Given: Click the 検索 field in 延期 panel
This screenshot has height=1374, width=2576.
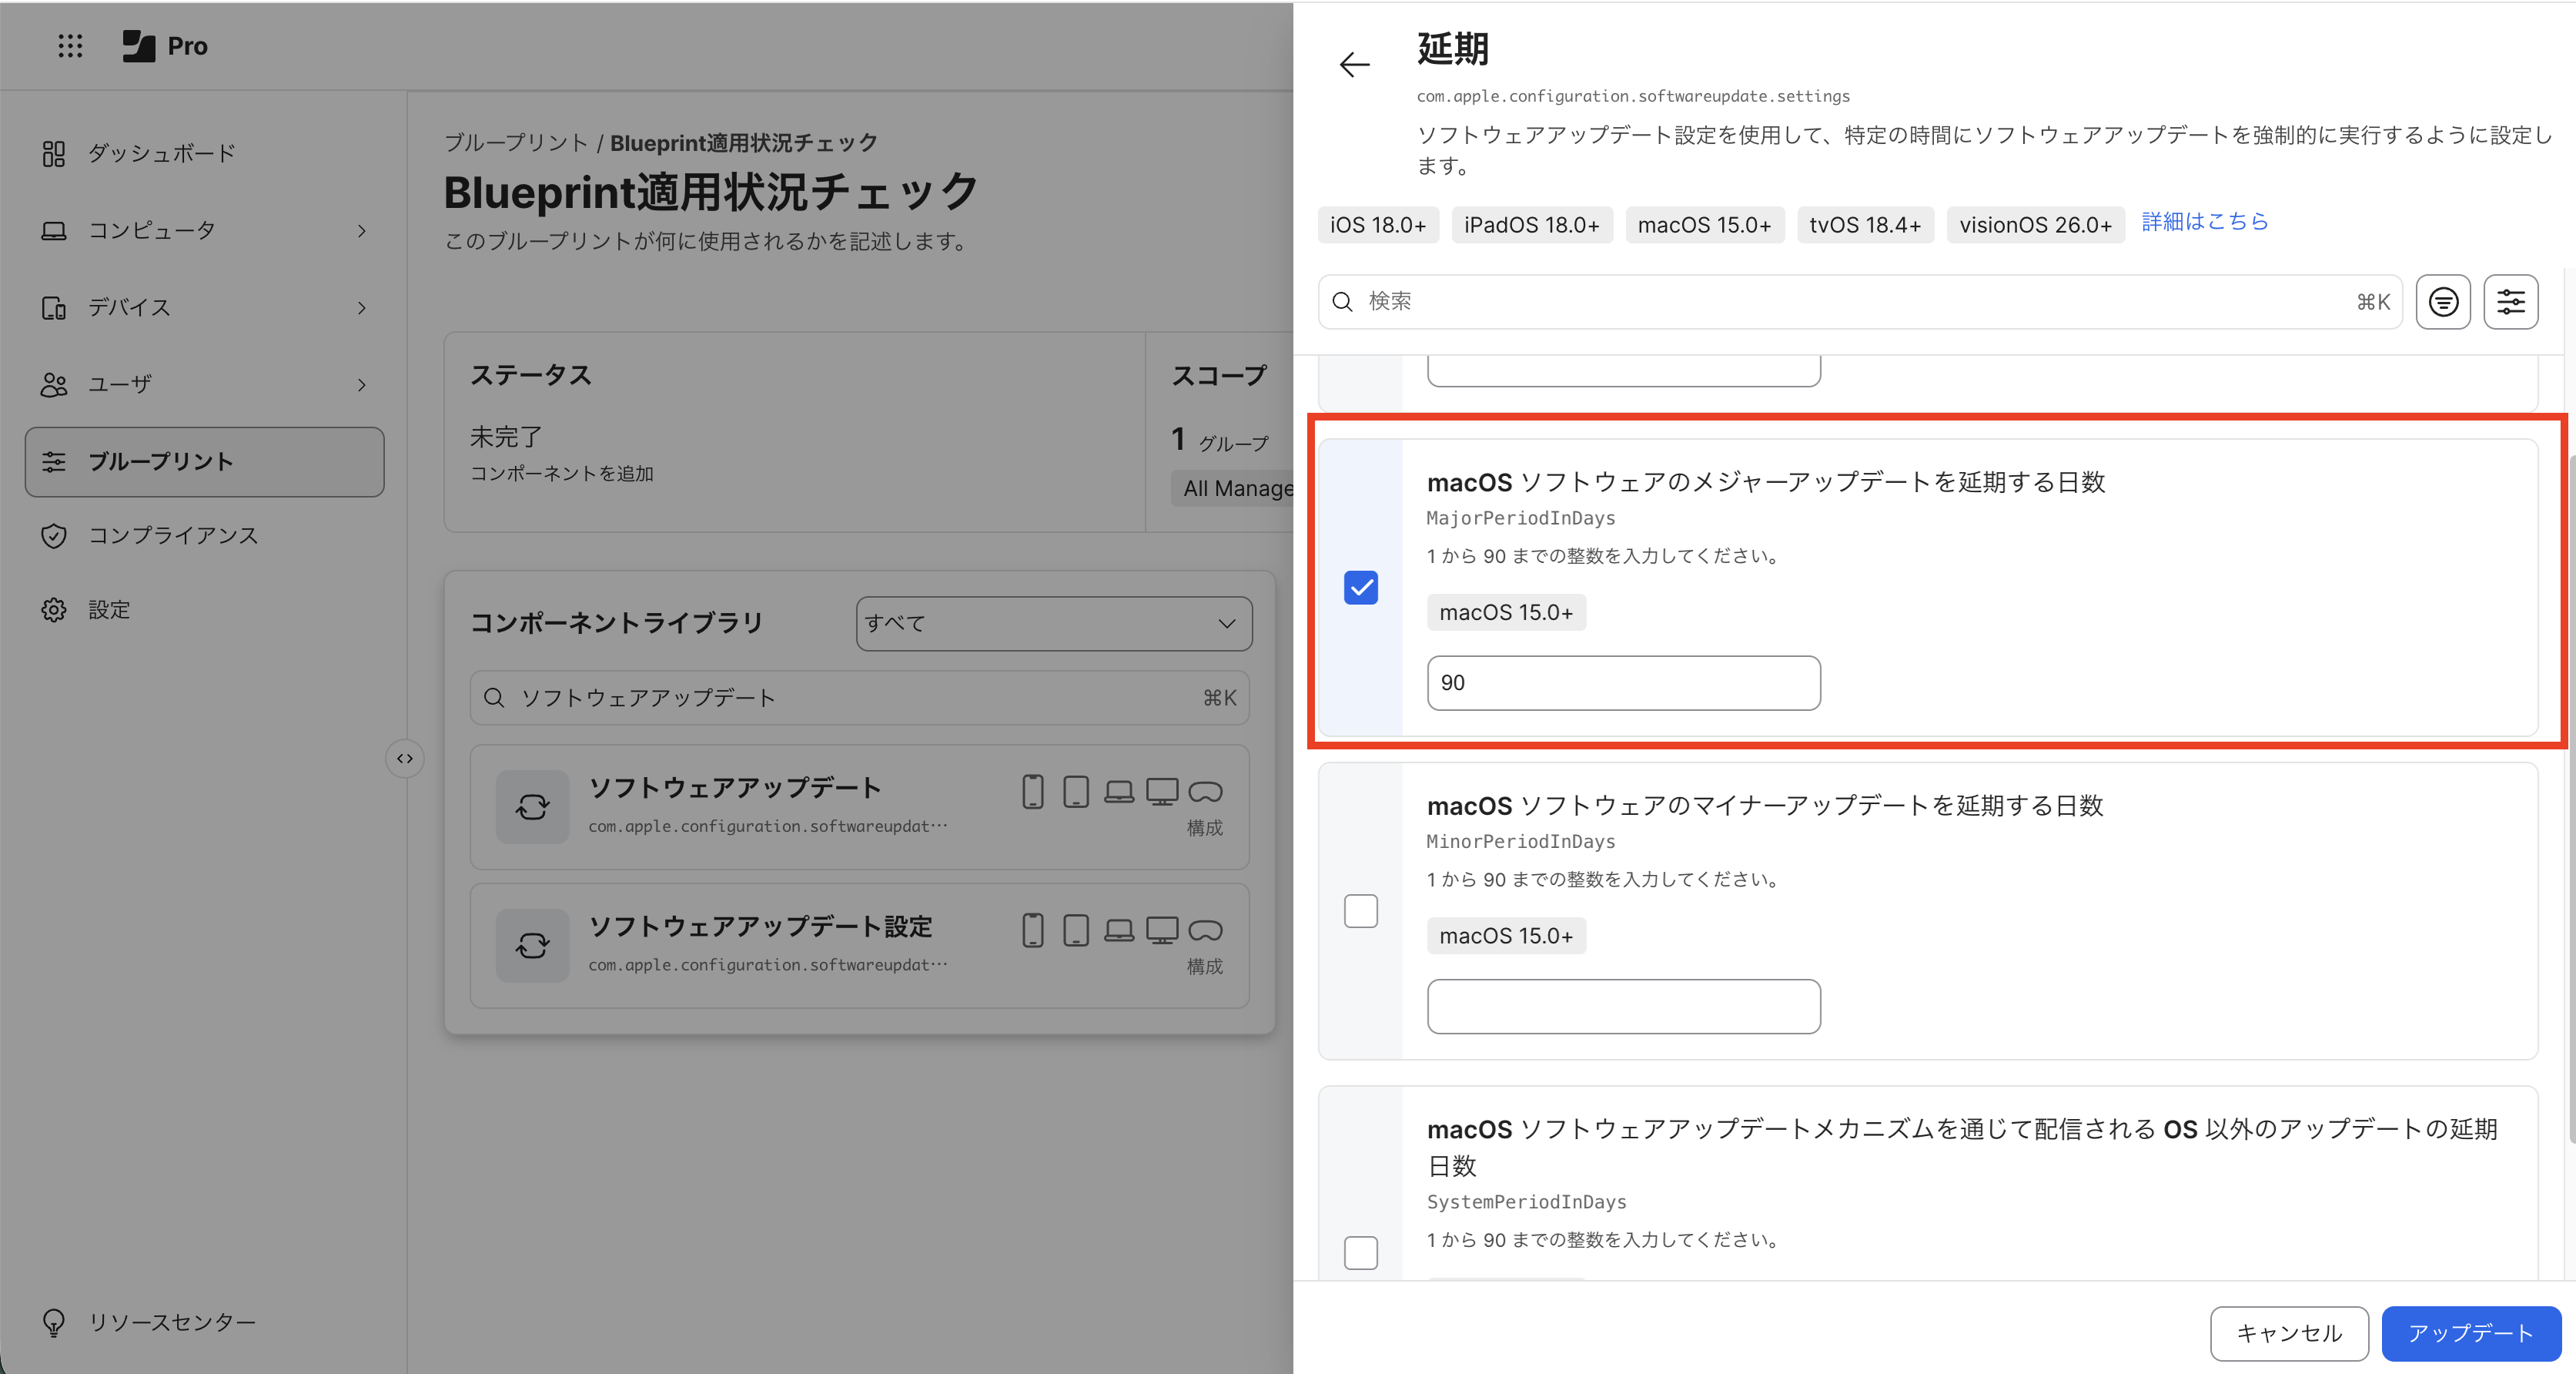Looking at the screenshot, I should tap(1860, 302).
